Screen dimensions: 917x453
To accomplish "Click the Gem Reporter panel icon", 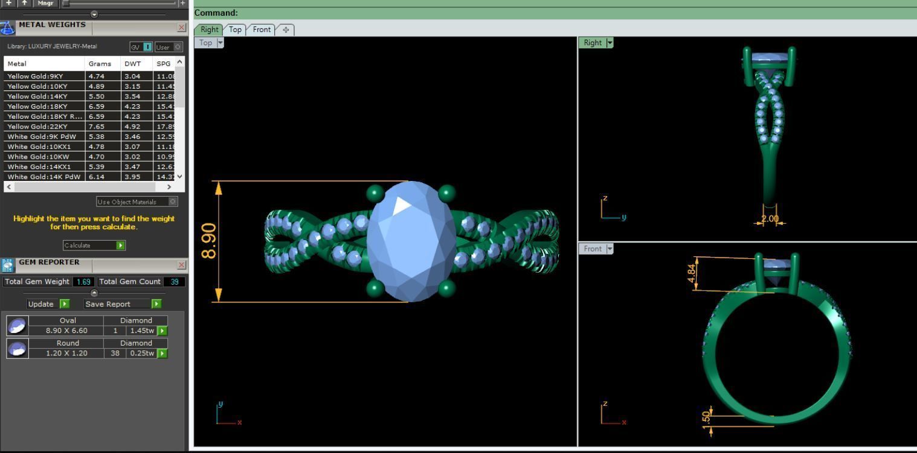I will pyautogui.click(x=7, y=265).
